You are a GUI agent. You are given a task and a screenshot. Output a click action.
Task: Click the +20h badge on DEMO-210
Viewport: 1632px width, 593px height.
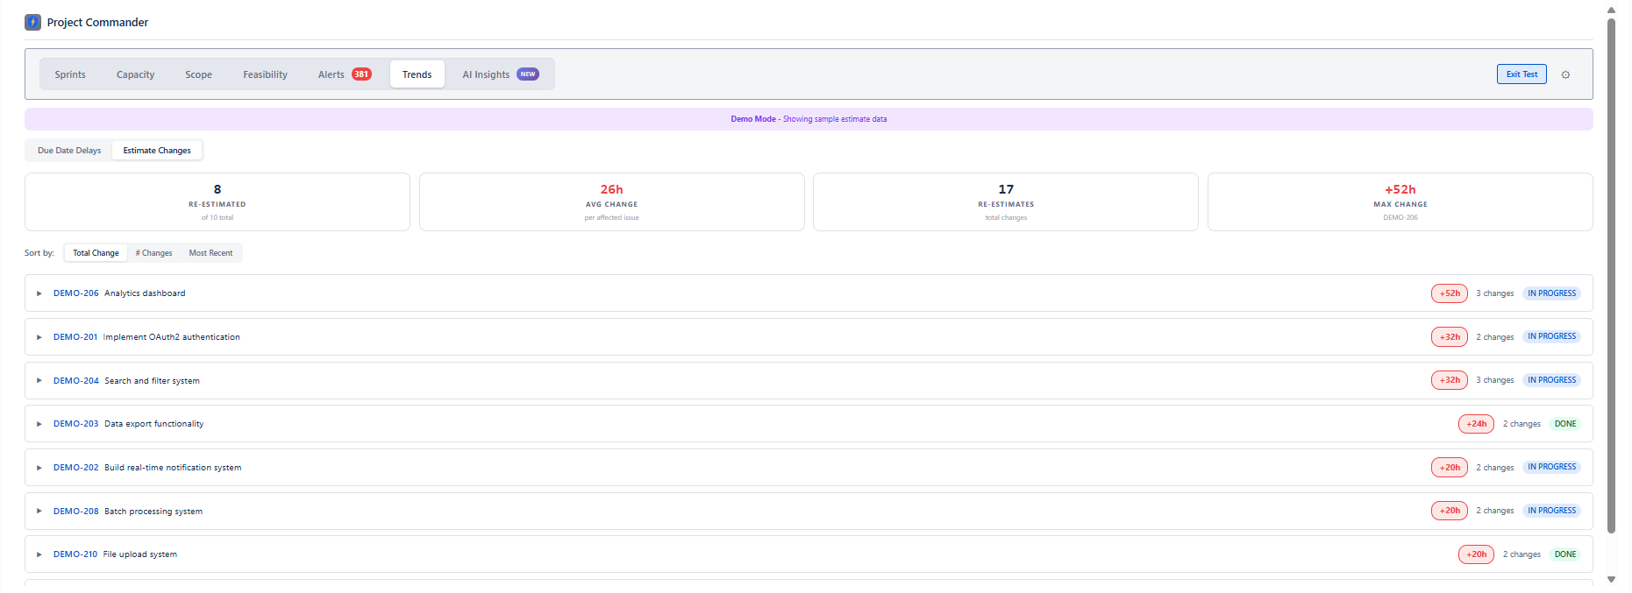tap(1476, 554)
